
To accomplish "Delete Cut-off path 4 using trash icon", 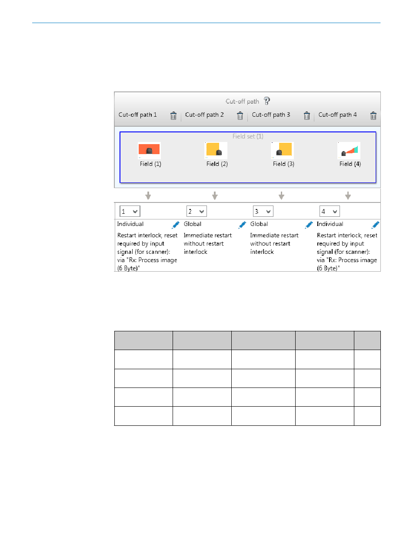I will tap(373, 115).
